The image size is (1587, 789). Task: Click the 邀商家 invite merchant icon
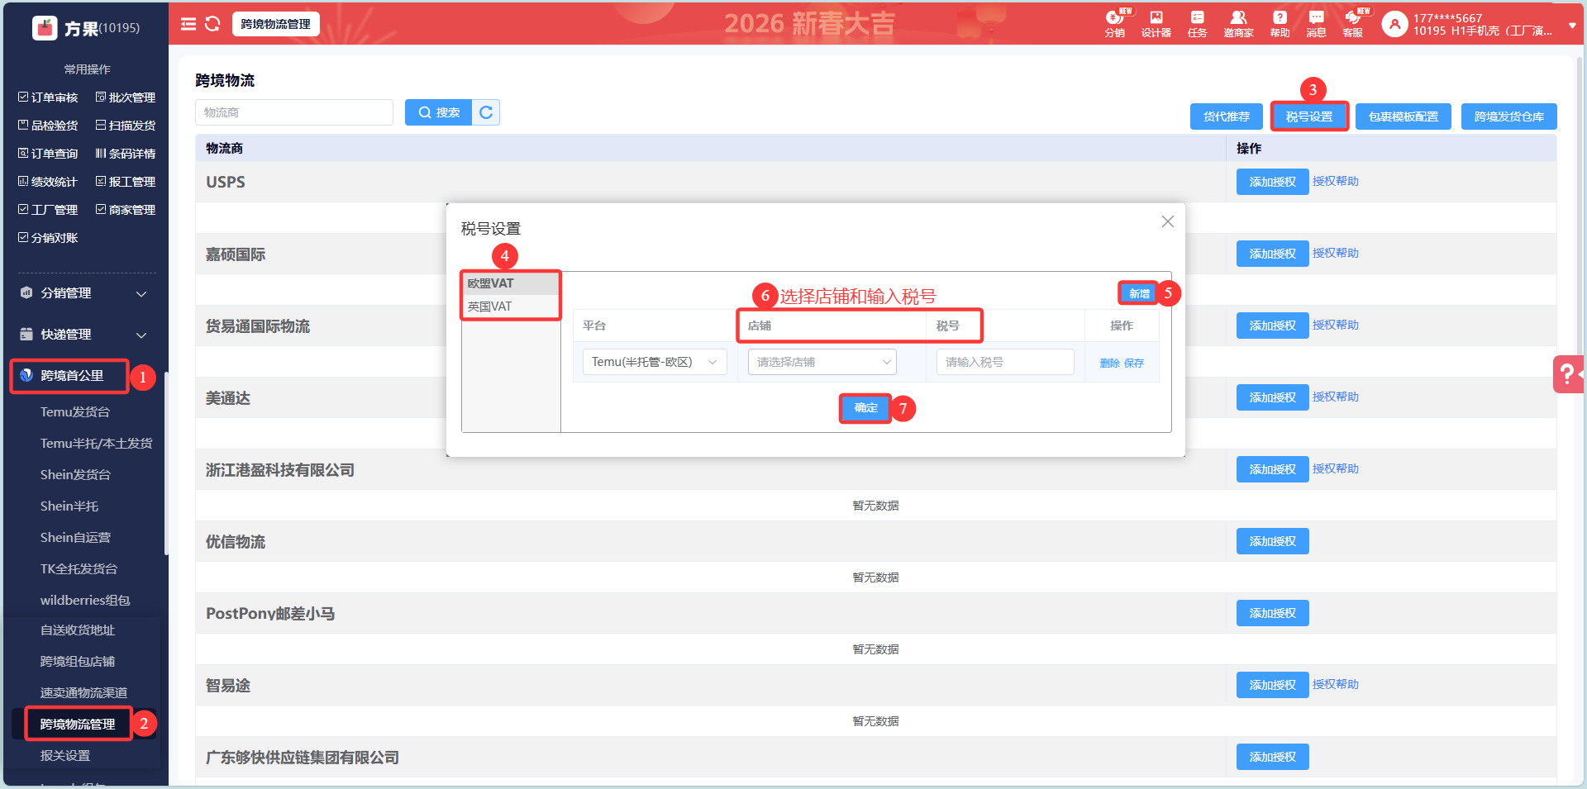tap(1238, 23)
